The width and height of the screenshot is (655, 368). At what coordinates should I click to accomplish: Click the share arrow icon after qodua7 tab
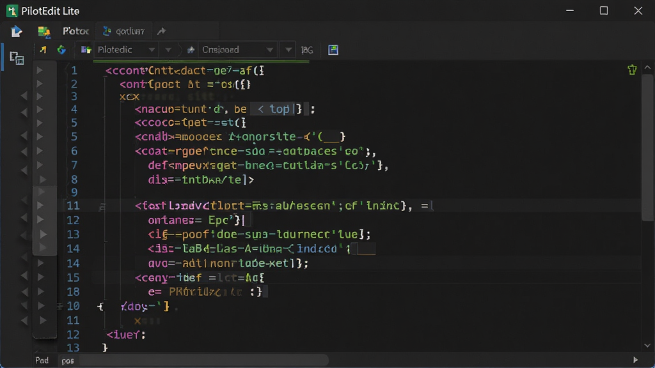click(x=161, y=31)
